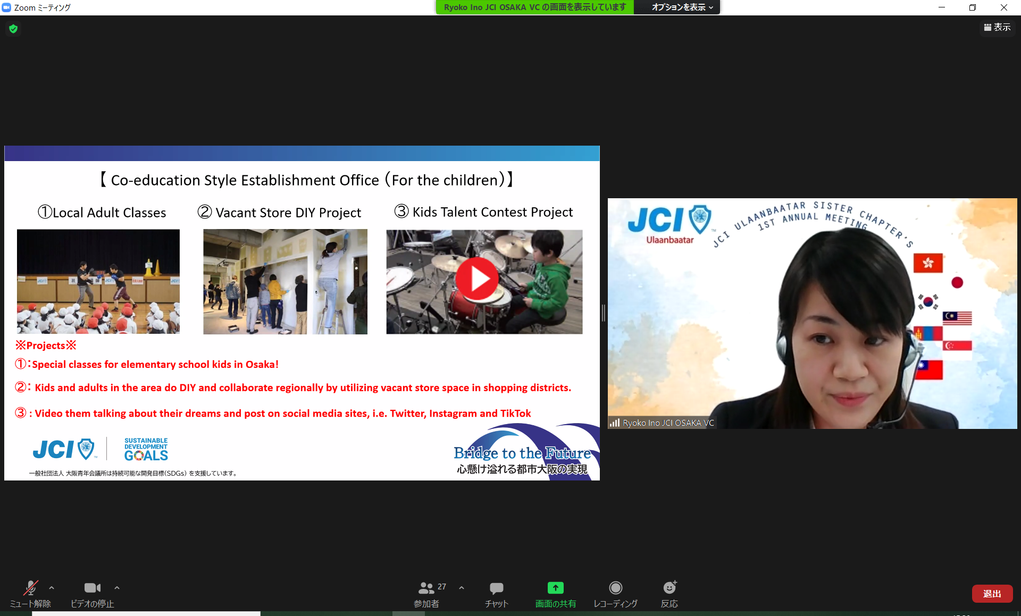Viewport: 1021px width, 616px height.
Task: Play the Kids Talent Contest video
Action: tap(477, 279)
